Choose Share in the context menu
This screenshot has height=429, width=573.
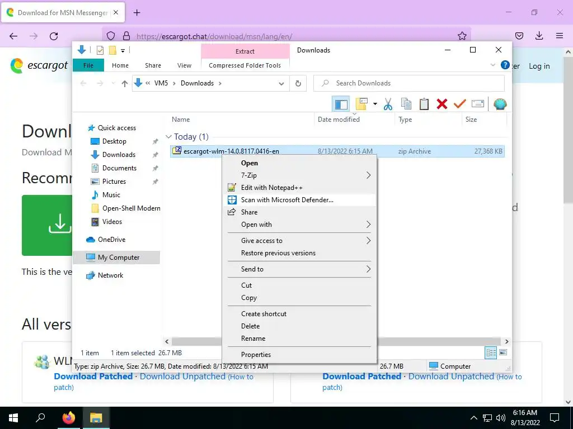(299, 212)
